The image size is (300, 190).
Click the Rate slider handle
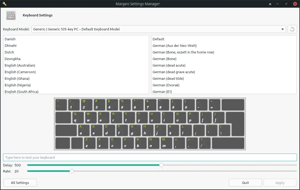[72, 171]
